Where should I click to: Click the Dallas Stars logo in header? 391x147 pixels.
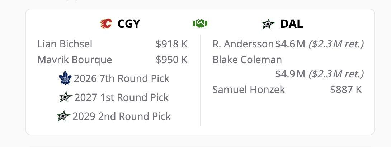(x=269, y=24)
